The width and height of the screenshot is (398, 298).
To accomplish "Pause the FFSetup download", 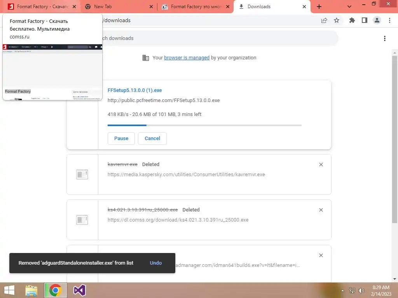I will tap(121, 139).
